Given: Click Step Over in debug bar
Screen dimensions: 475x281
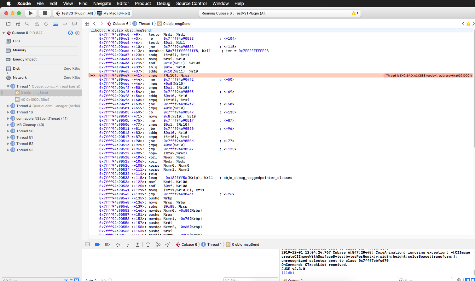Looking at the screenshot, I should click(118, 244).
